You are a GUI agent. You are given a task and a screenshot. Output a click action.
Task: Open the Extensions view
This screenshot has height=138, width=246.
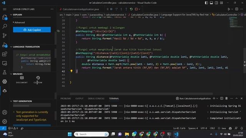point(5,54)
